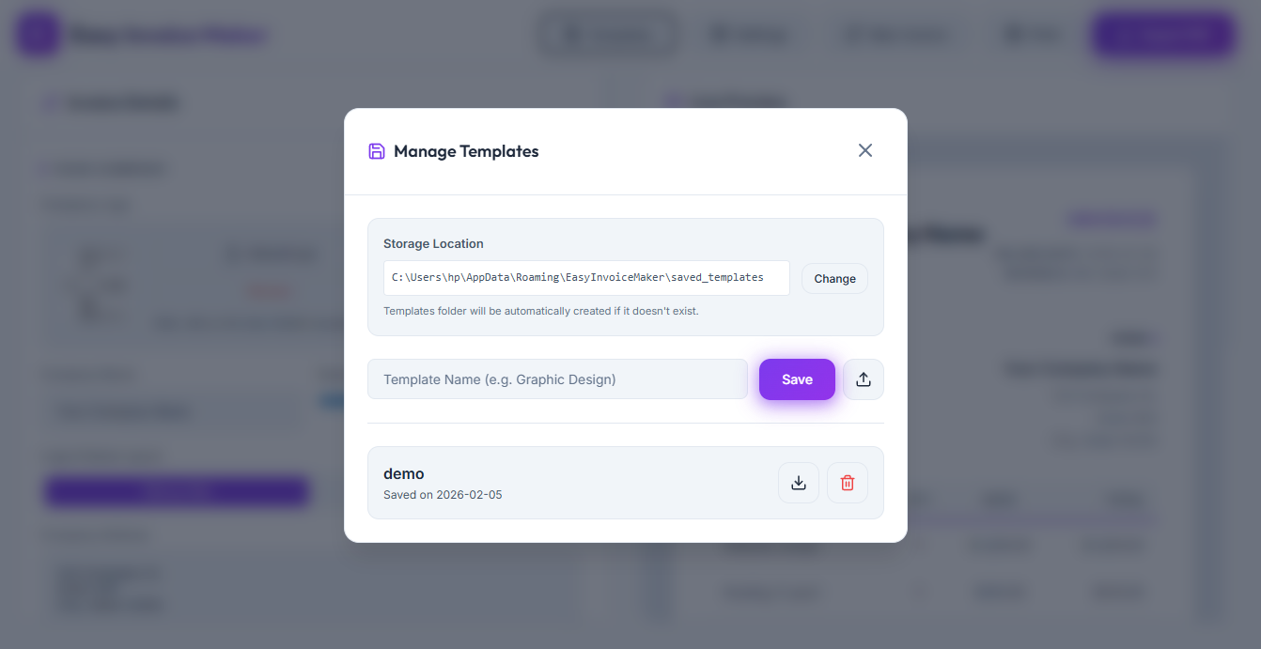This screenshot has height=649, width=1261.
Task: Click the 'Saved on 2026-02-05' text
Action: (443, 495)
